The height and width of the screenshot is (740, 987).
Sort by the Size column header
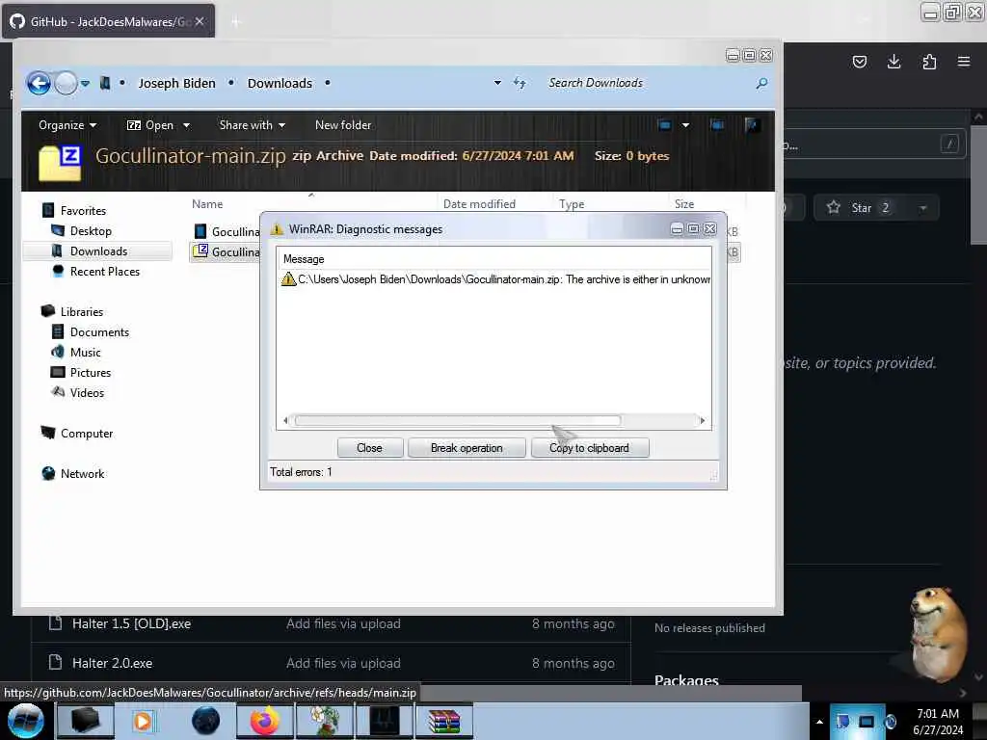(684, 204)
